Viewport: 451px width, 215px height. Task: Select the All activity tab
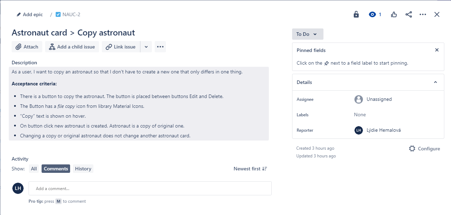coord(33,169)
